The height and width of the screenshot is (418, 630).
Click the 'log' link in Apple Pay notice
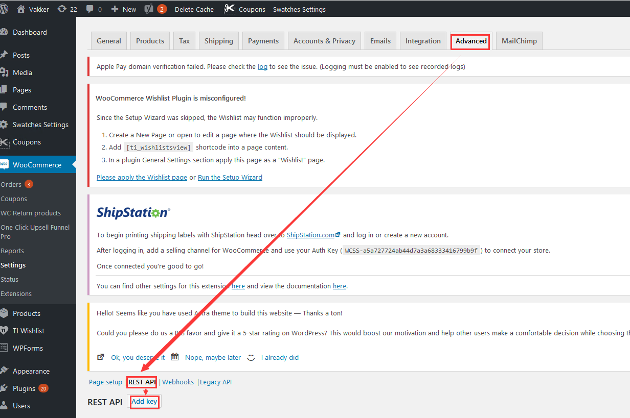262,66
